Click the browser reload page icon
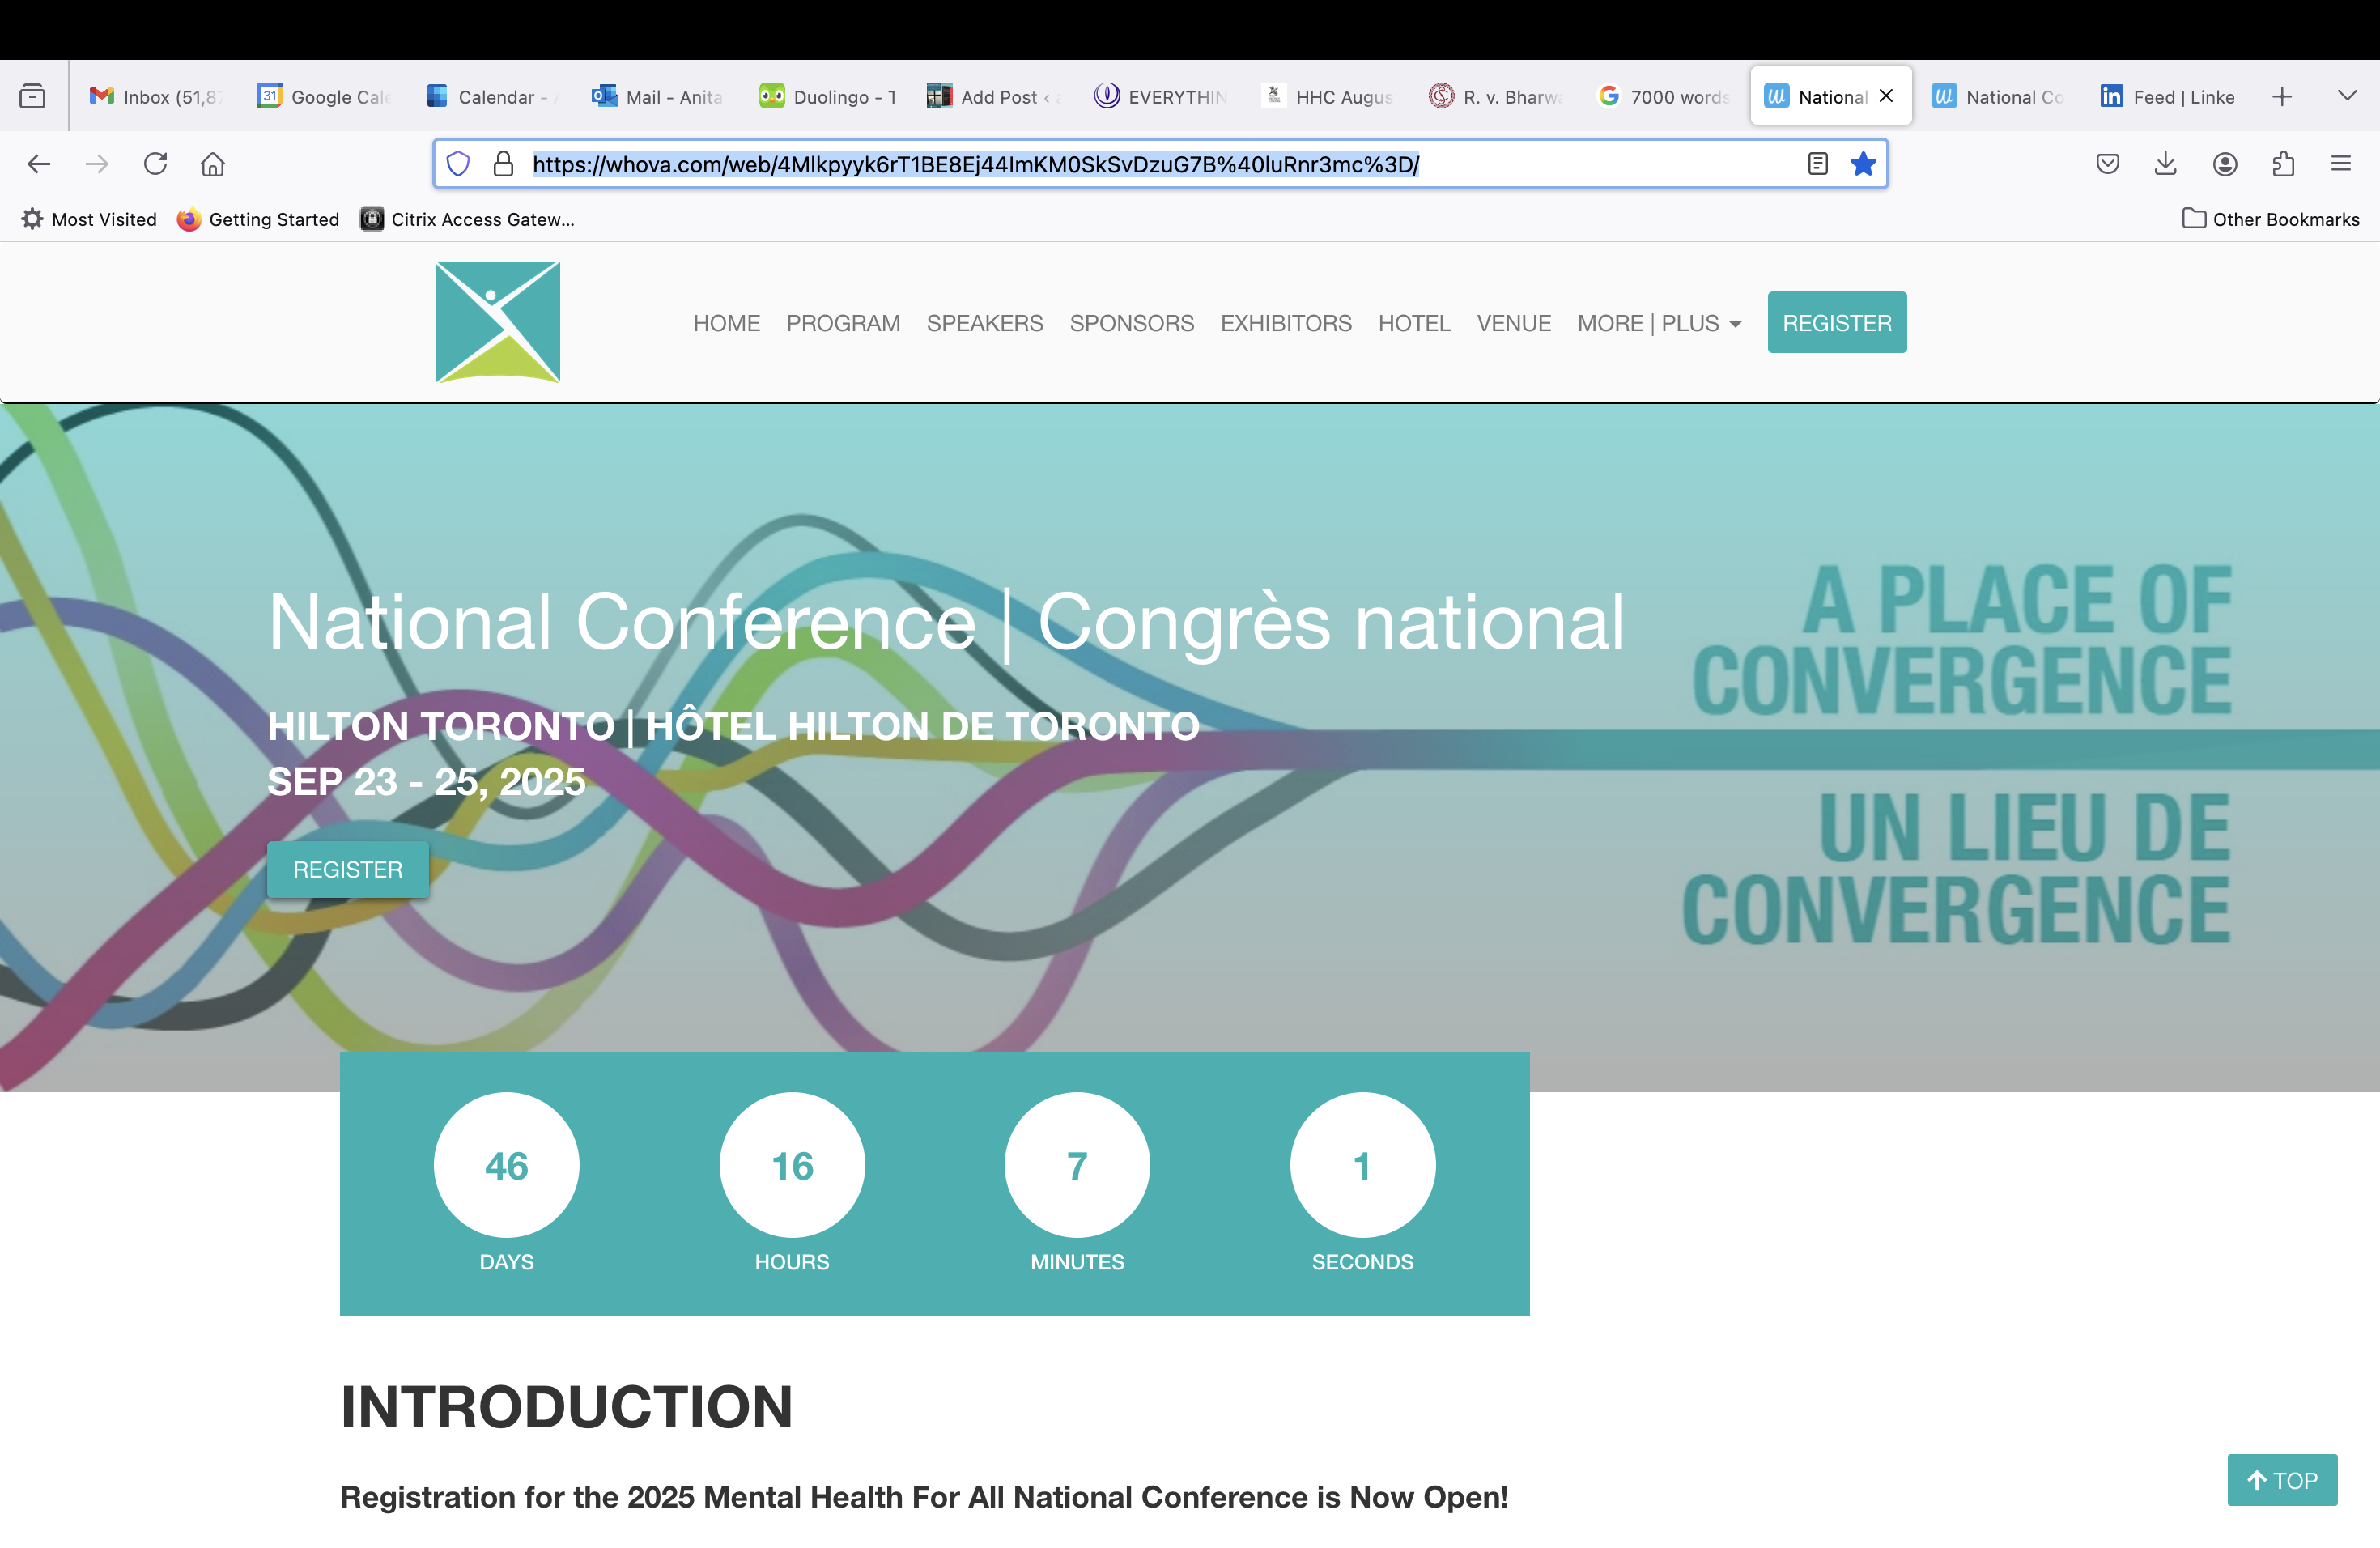Screen dimensions: 2380x1548 point(155,164)
